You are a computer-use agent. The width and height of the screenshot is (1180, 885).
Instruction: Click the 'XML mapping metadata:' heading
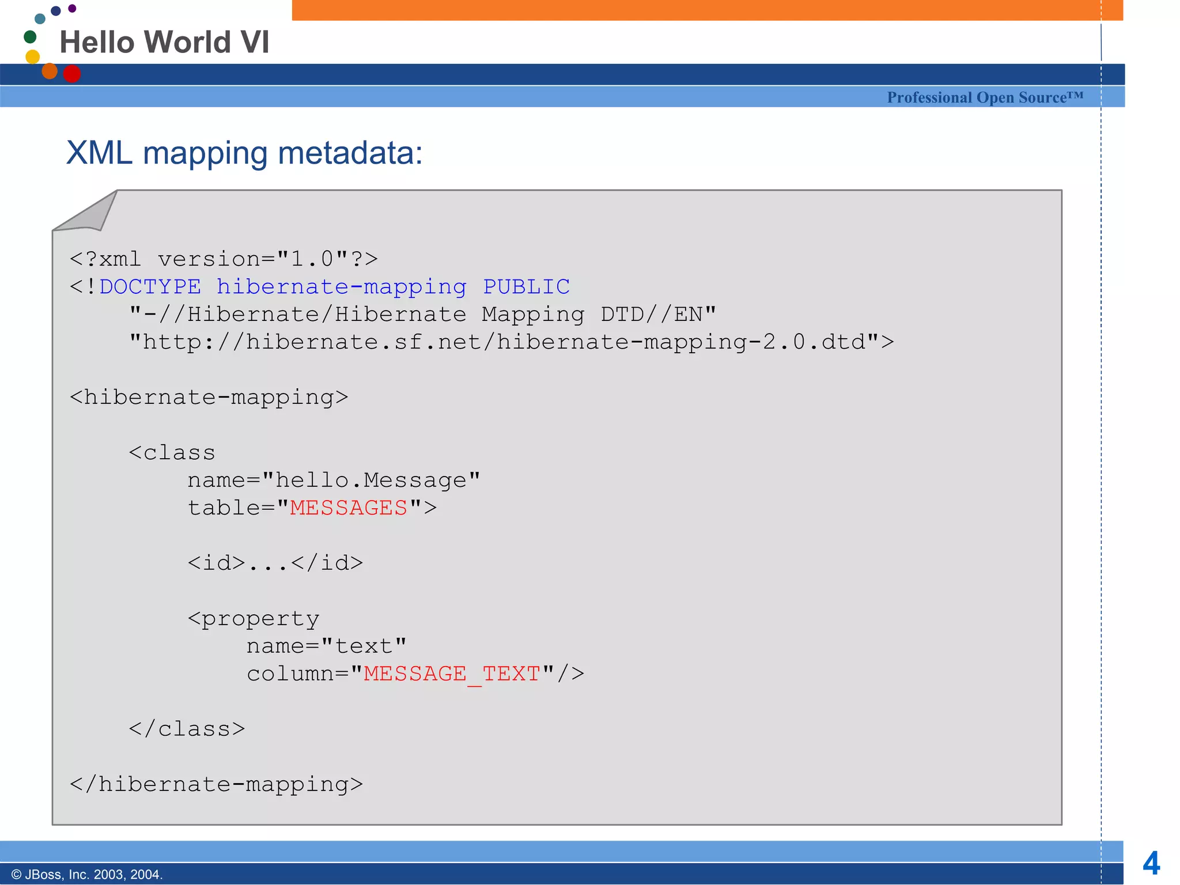[x=244, y=153]
